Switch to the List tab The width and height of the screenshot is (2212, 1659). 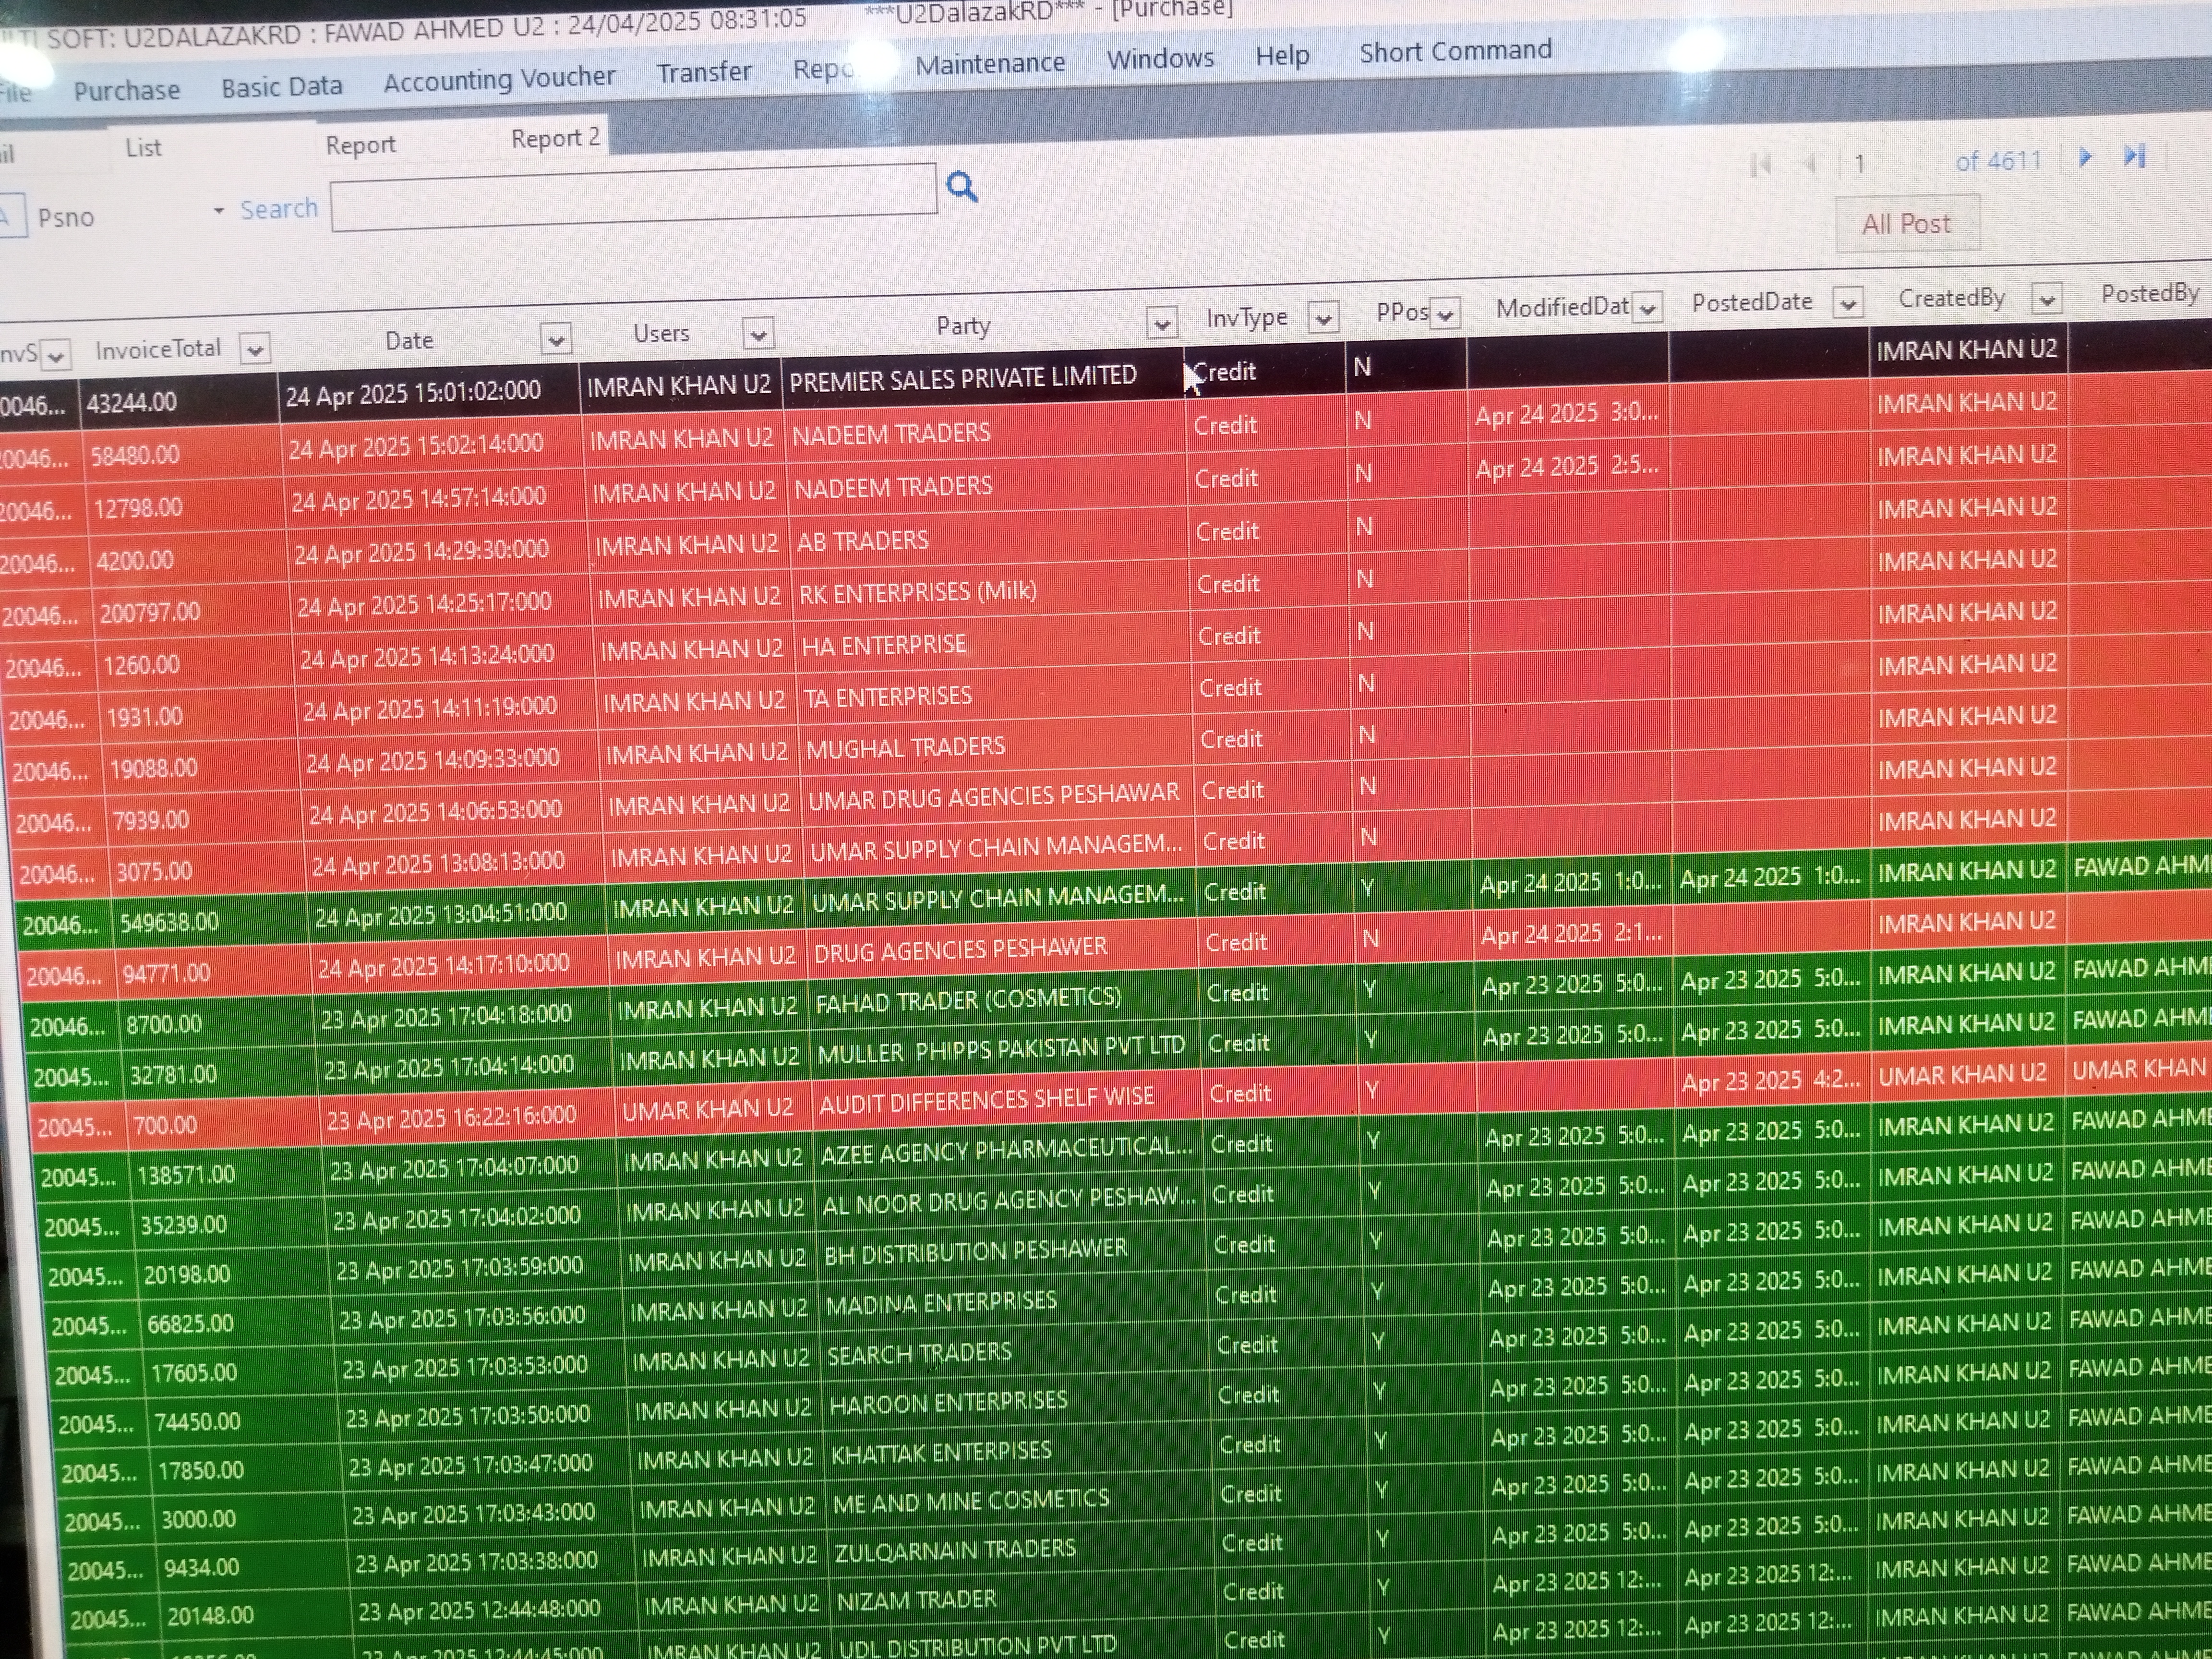[143, 148]
